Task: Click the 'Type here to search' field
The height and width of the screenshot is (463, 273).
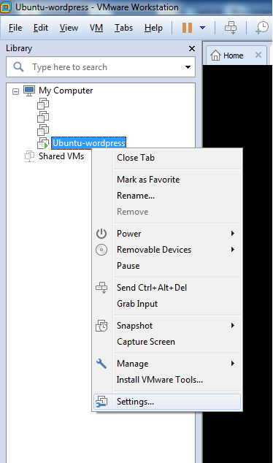Action: click(101, 67)
